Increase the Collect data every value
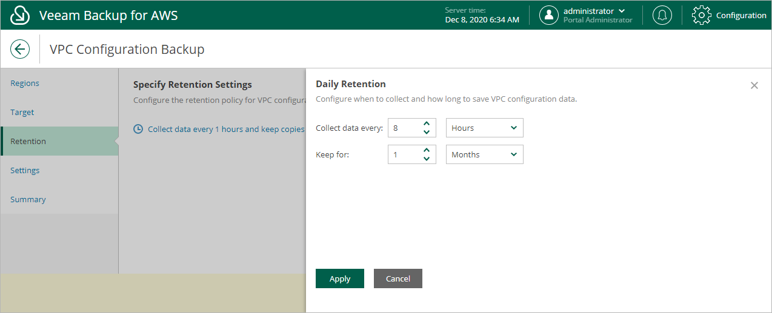The width and height of the screenshot is (772, 313). pos(427,124)
